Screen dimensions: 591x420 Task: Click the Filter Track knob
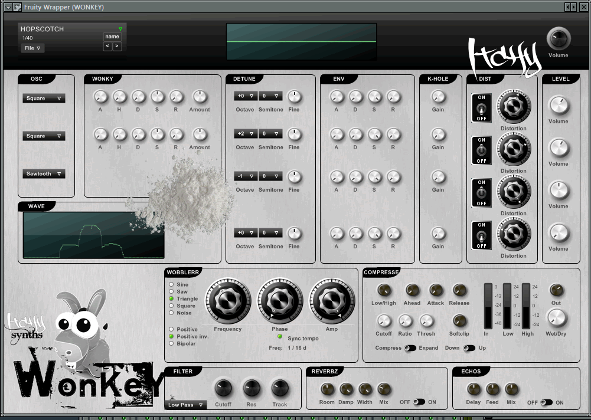[280, 388]
